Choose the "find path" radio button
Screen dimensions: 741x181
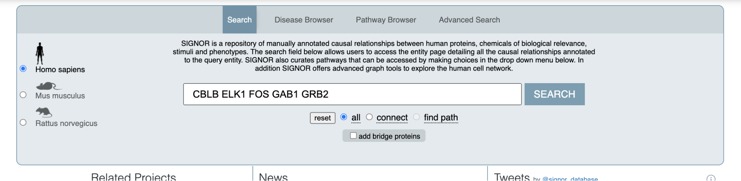click(x=417, y=117)
